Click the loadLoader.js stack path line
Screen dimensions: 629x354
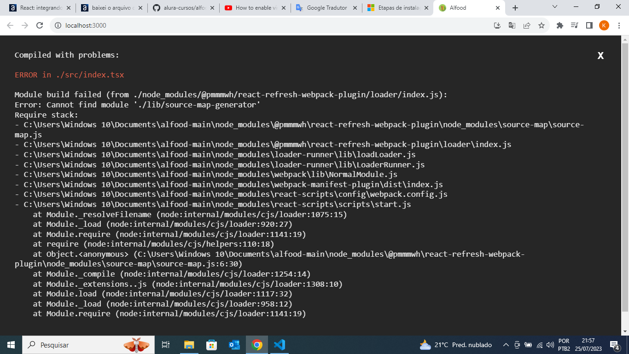[x=215, y=154]
